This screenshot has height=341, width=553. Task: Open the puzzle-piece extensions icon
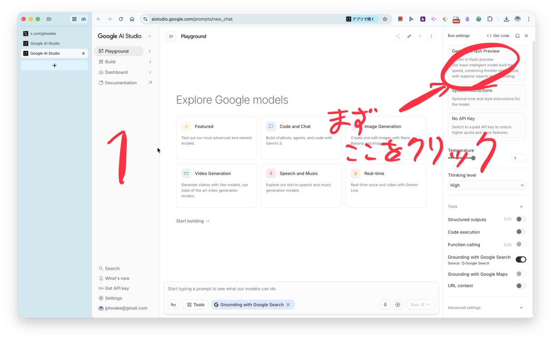coord(490,19)
